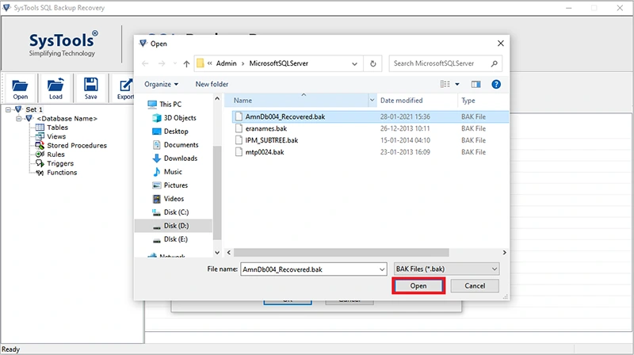634x355 pixels.
Task: Expand the address bar history dropdown
Action: pyautogui.click(x=354, y=63)
